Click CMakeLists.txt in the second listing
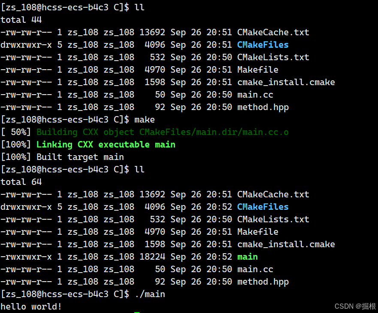Viewport: 378px width, 313px height. pos(273,219)
